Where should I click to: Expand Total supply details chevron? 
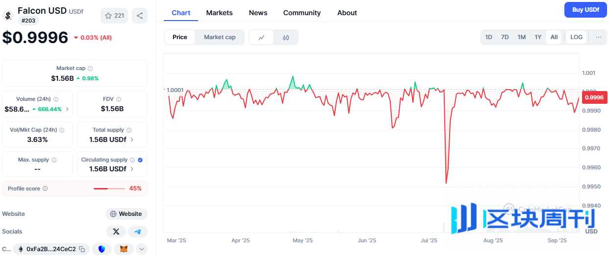[x=131, y=140]
